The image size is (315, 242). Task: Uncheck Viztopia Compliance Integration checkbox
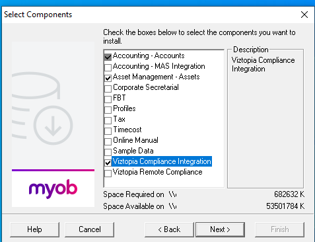[x=108, y=163]
